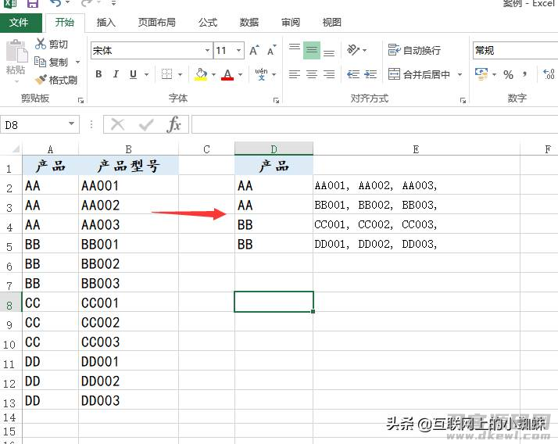This screenshot has height=444, width=558.
Task: Click the borders icon
Action: click(166, 74)
